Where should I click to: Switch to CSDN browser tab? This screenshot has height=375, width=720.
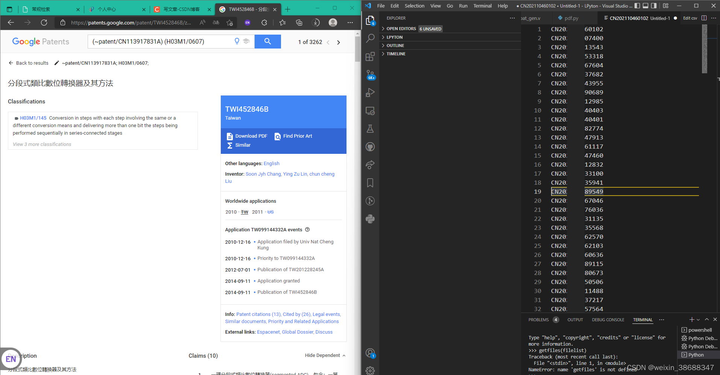coord(182,9)
